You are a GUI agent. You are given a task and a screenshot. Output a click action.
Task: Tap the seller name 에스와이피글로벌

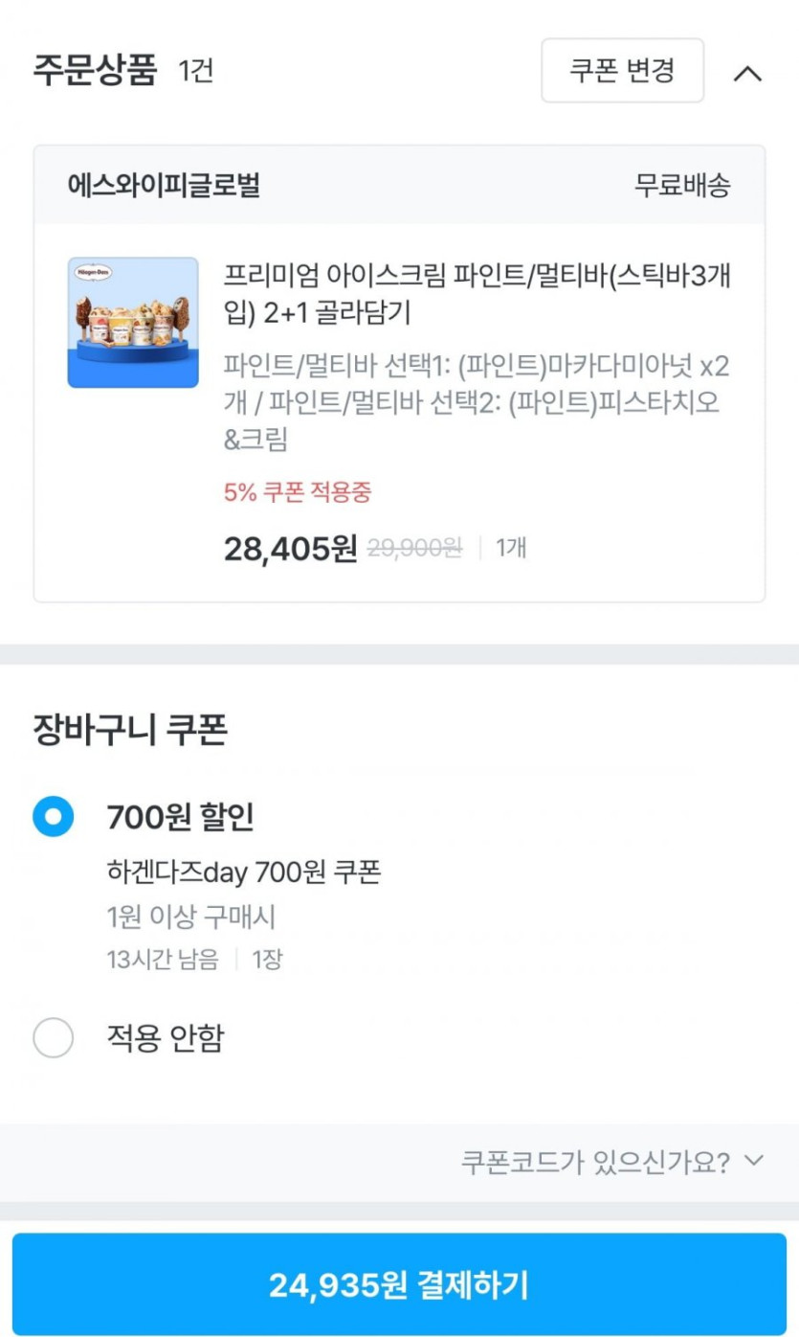point(164,185)
